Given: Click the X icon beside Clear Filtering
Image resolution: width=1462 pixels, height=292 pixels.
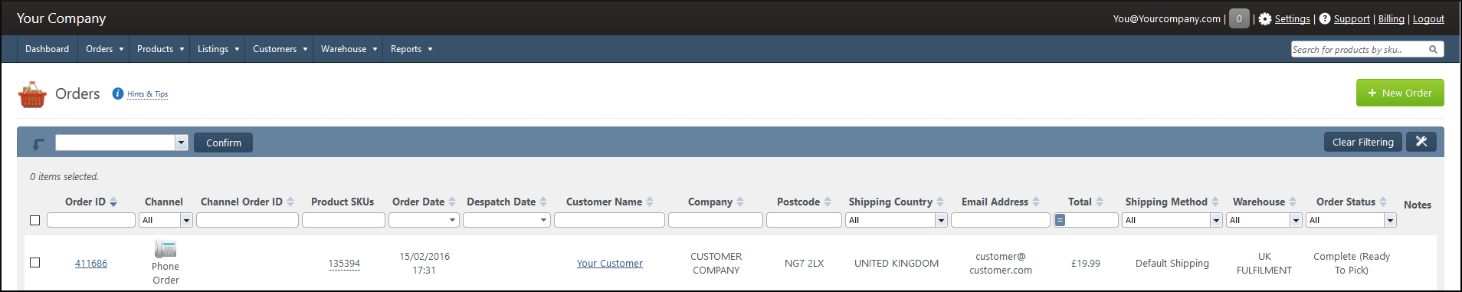Looking at the screenshot, I should coord(1421,142).
